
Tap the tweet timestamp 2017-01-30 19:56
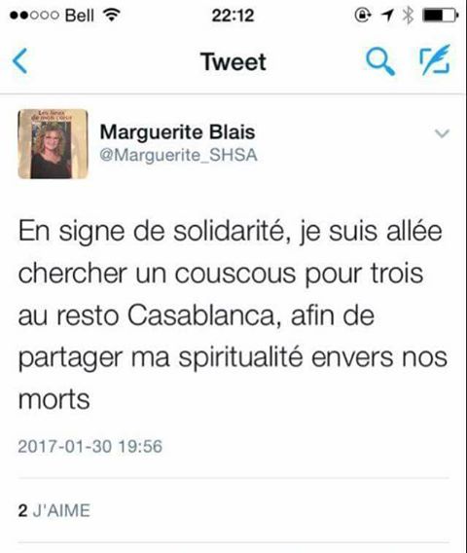(90, 446)
